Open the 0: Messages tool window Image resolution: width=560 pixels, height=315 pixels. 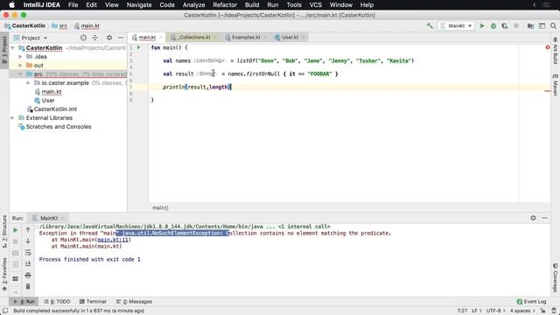click(134, 302)
